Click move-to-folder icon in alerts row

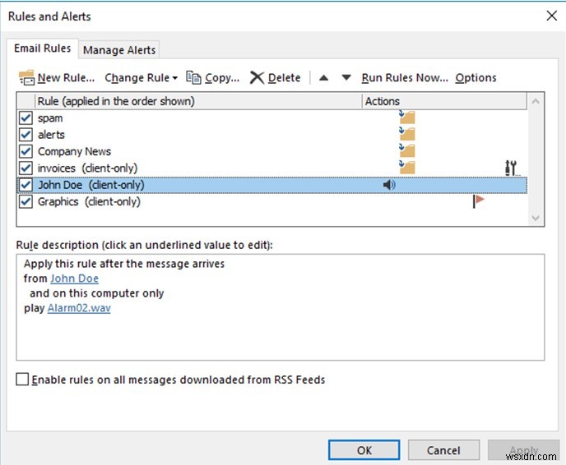click(407, 134)
